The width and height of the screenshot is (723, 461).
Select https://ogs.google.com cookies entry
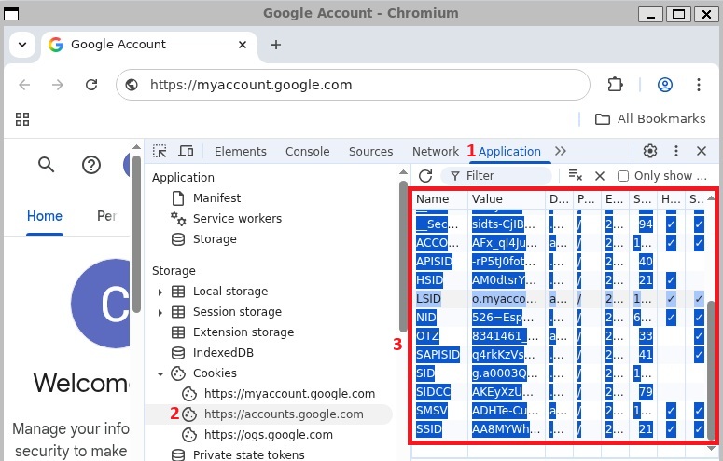268,434
